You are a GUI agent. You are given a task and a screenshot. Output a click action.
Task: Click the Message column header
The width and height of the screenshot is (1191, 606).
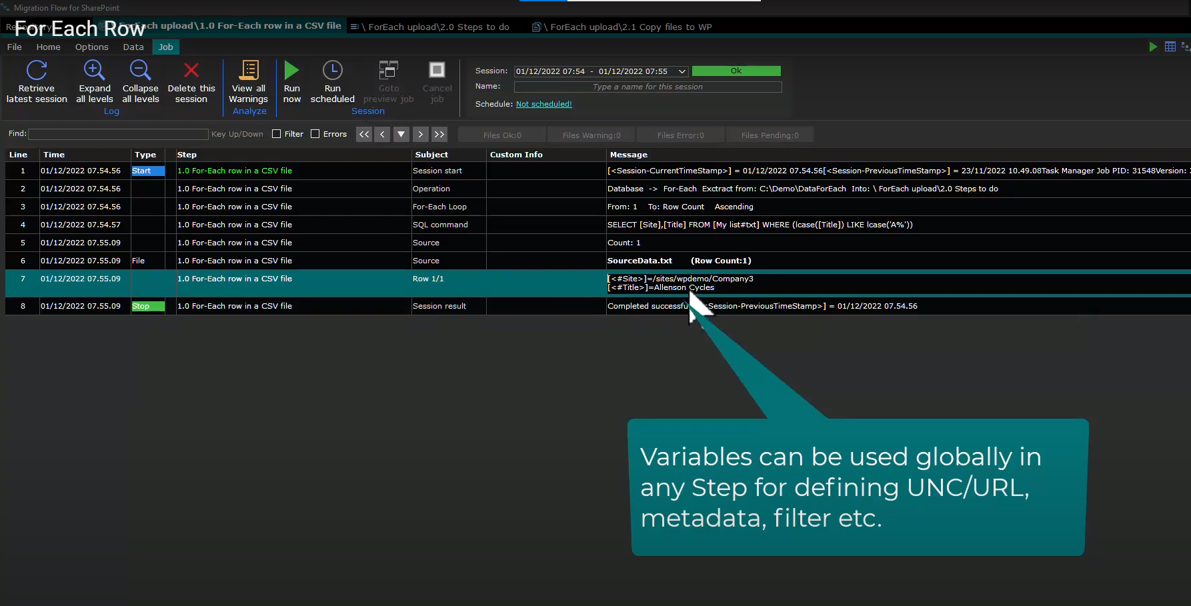898,155
